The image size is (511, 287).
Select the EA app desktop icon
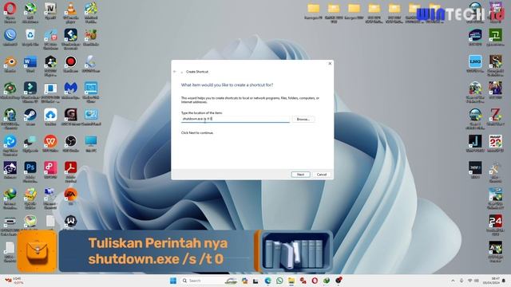coord(71,197)
